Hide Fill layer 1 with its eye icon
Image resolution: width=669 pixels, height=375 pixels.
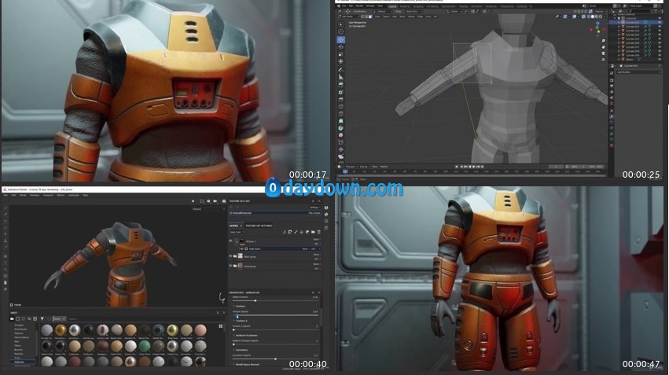click(231, 241)
